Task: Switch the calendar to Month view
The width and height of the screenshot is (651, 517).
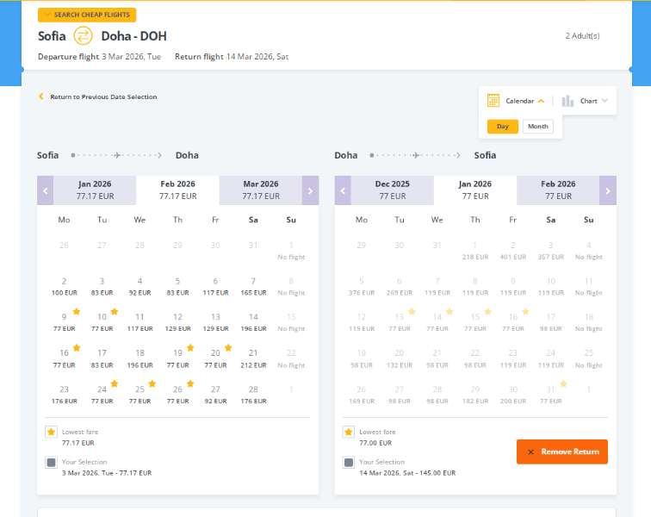Action: [x=537, y=127]
